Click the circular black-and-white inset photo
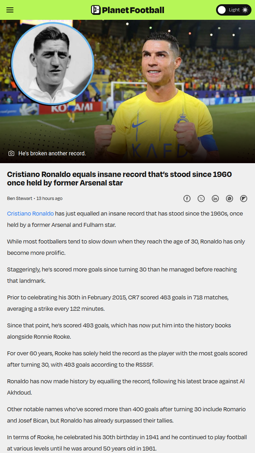 tap(52, 64)
